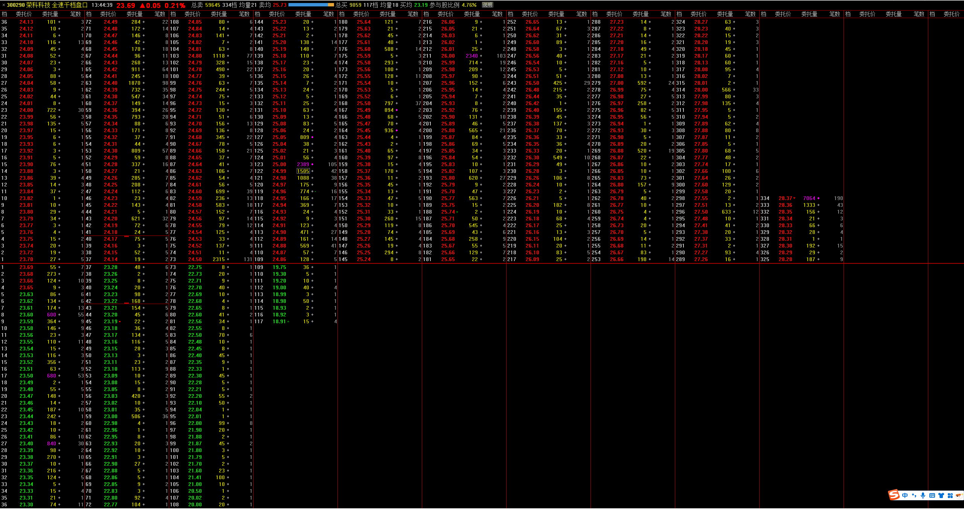Select buy price 23.00 cell
964x509 pixels.
(x=111, y=416)
